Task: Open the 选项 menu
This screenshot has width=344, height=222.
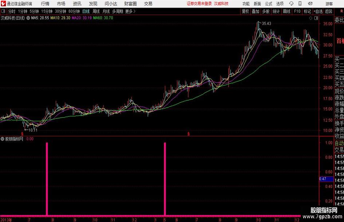Action: click(x=280, y=4)
